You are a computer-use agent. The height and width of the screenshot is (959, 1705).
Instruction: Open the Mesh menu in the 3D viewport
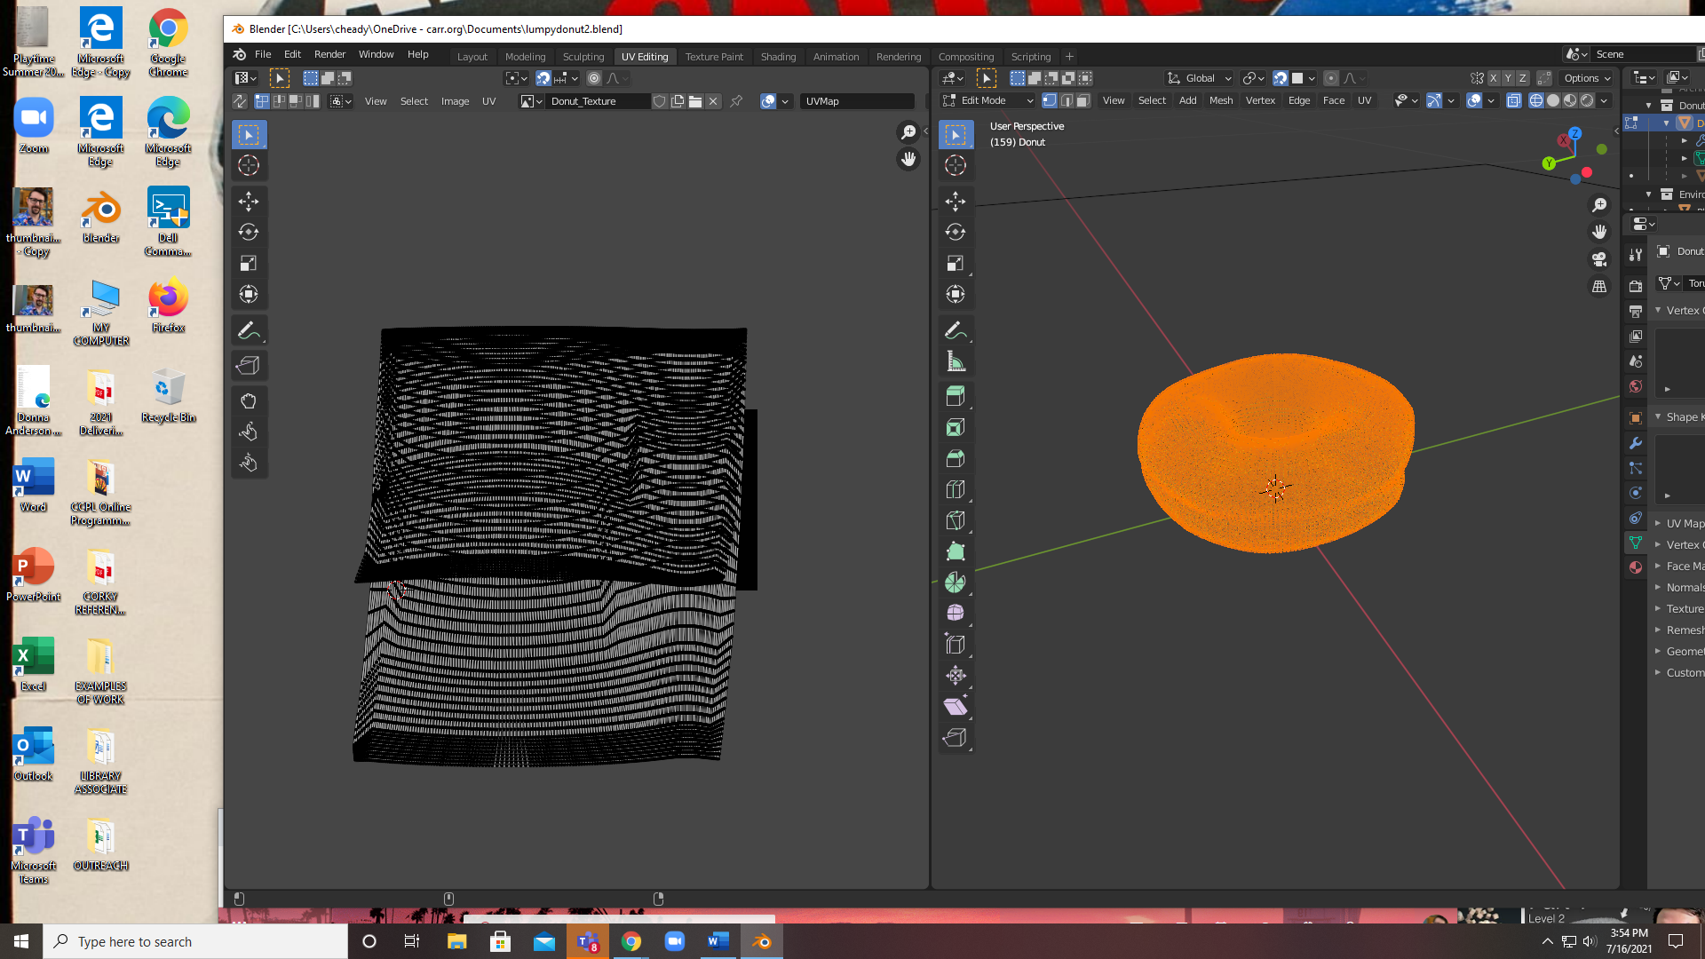(x=1221, y=100)
